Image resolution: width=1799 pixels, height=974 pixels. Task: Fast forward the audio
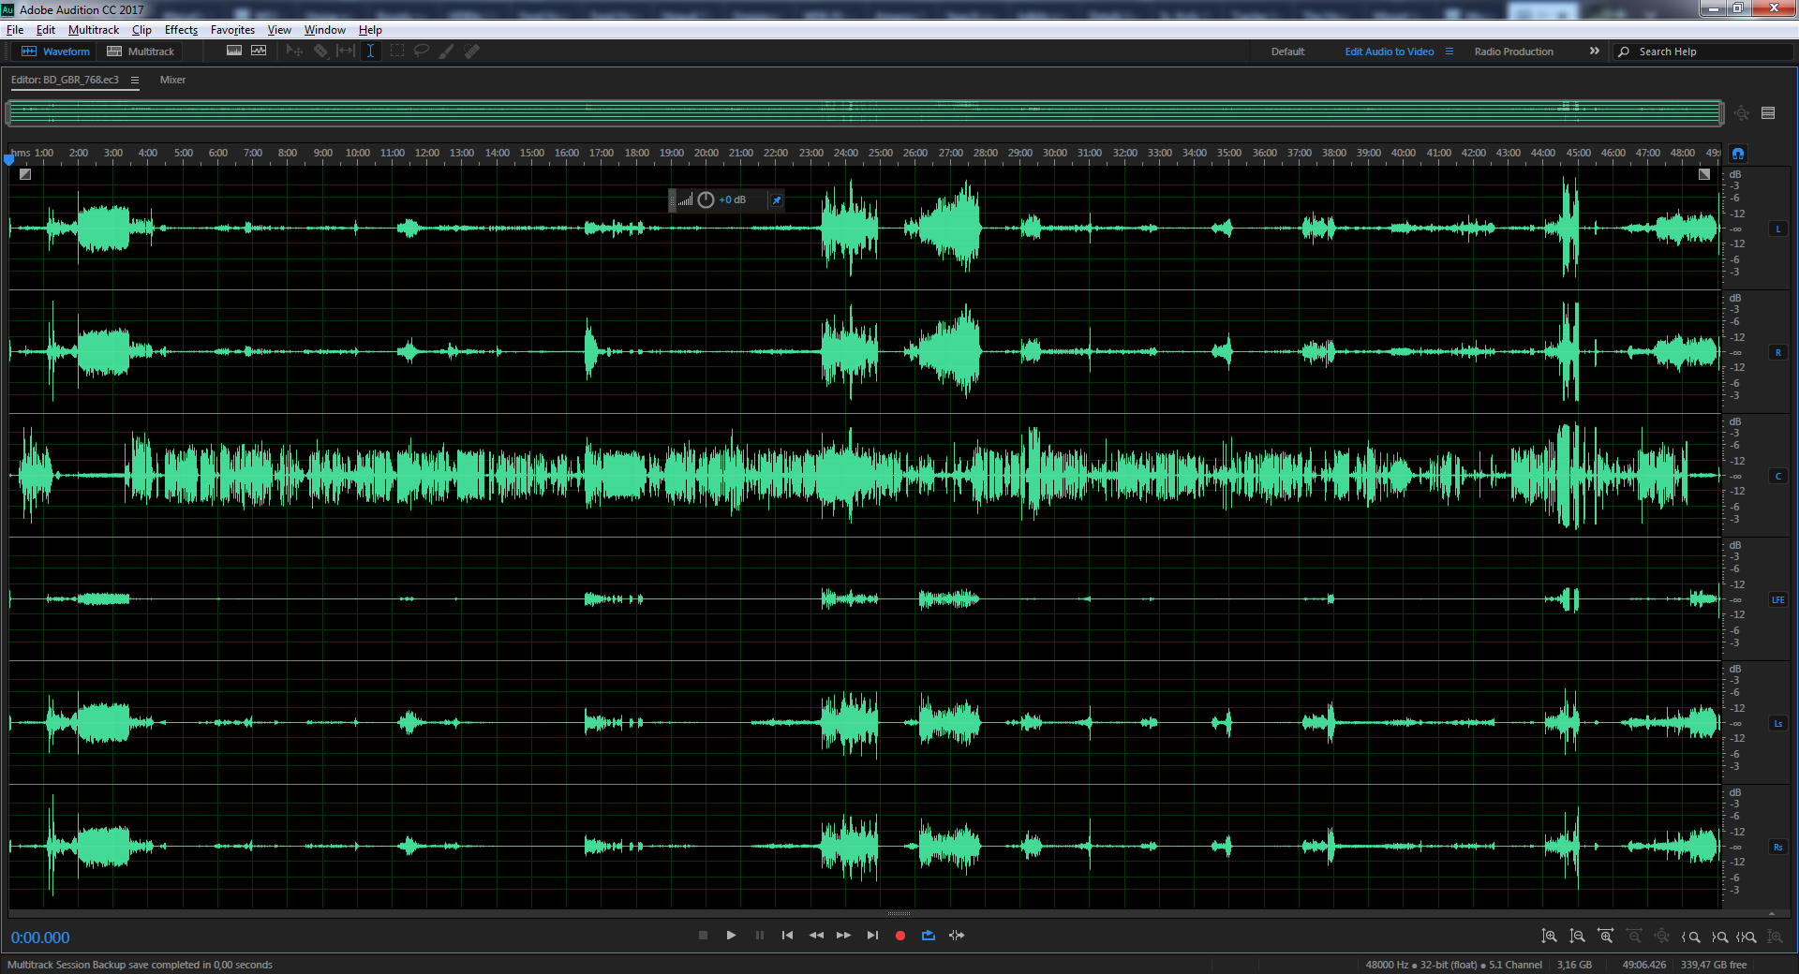pyautogui.click(x=844, y=936)
